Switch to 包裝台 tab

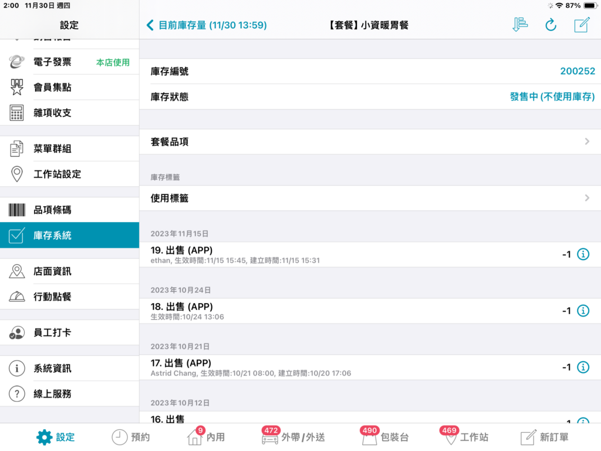click(x=384, y=437)
